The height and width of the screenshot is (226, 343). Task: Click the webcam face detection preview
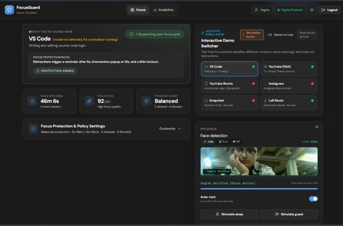point(259,161)
